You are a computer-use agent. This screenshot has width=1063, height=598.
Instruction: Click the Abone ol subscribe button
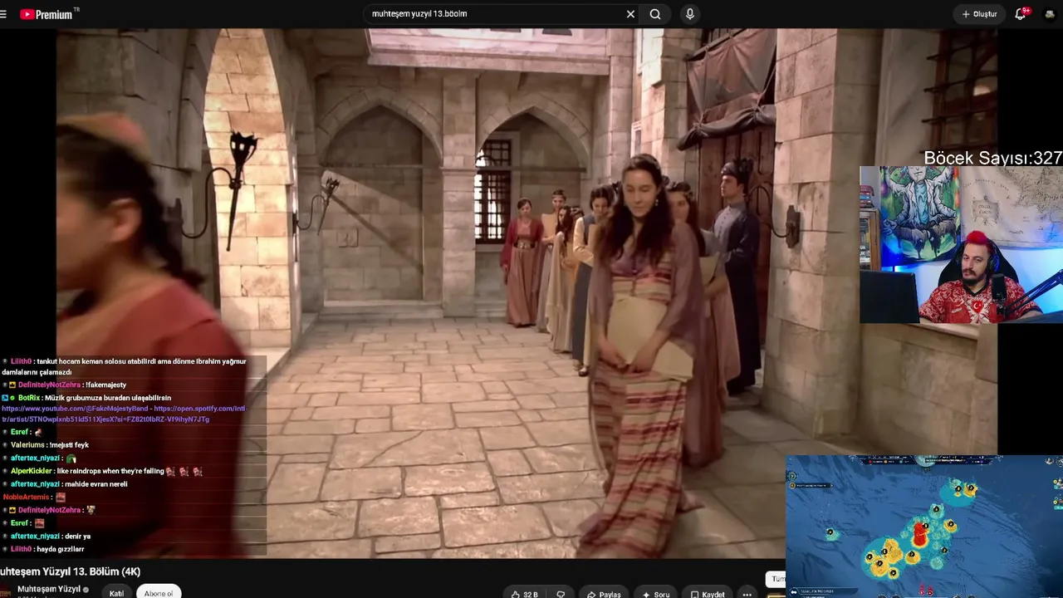159,593
